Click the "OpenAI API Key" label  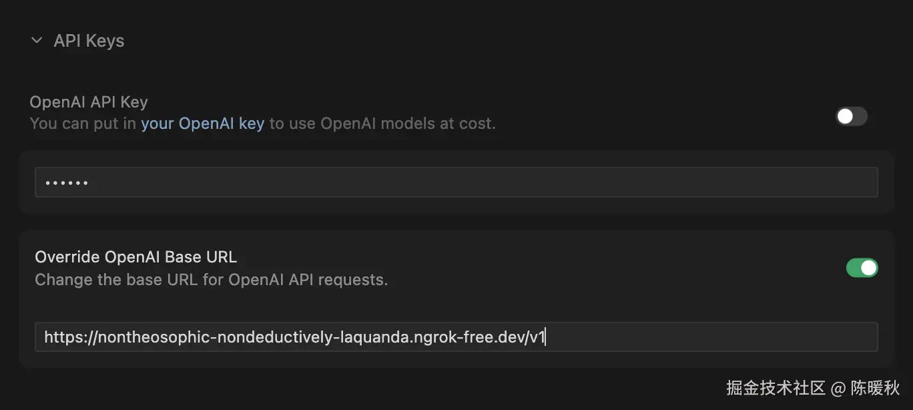pos(89,102)
